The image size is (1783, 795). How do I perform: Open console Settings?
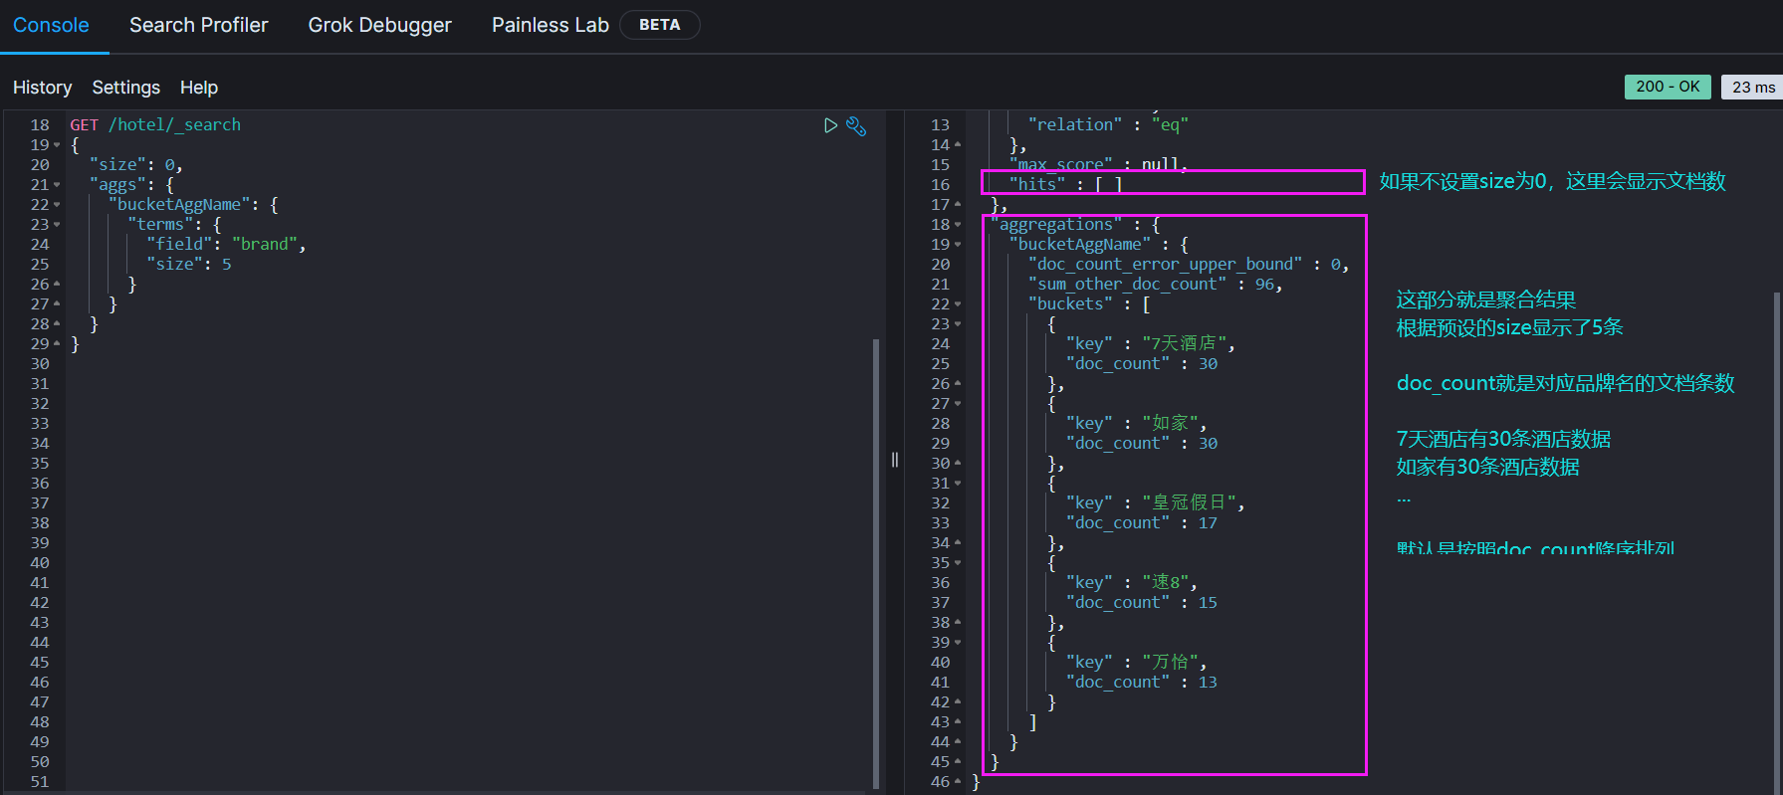125,88
